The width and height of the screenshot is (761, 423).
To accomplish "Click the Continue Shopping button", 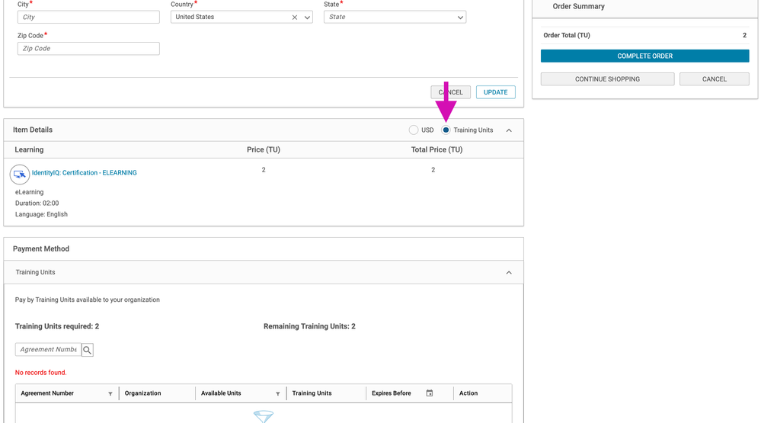I will tap(607, 79).
